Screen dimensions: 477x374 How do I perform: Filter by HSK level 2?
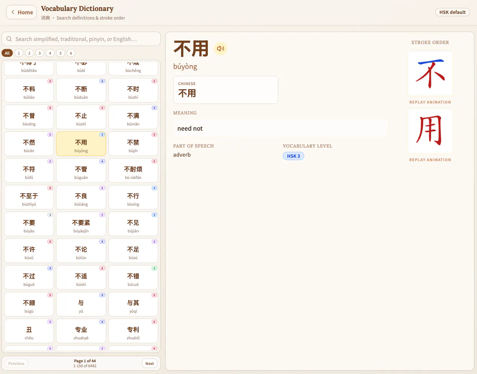(x=29, y=53)
